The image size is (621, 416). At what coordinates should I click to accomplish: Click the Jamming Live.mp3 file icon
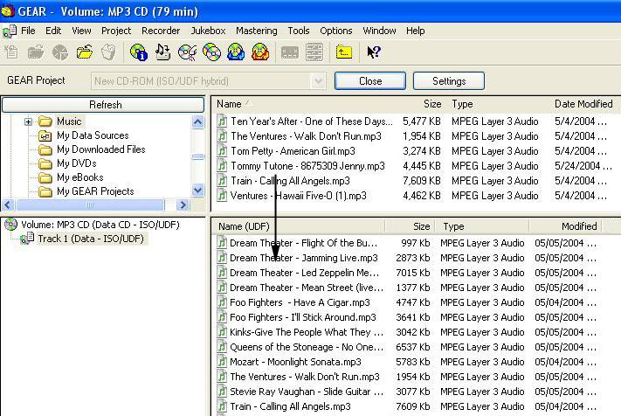pos(222,258)
